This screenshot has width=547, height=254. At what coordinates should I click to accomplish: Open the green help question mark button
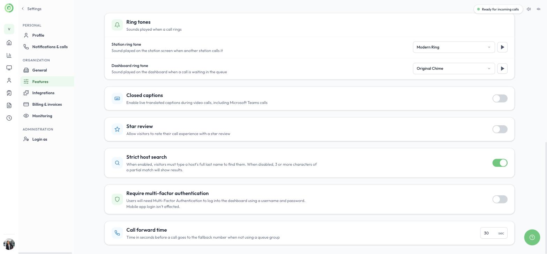(x=532, y=237)
